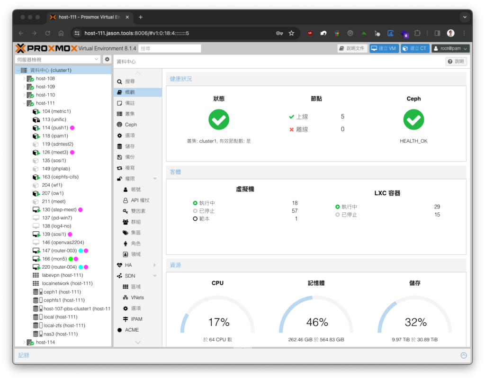The width and height of the screenshot is (485, 380).
Task: Collapse the host-111 node
Action: click(24, 103)
